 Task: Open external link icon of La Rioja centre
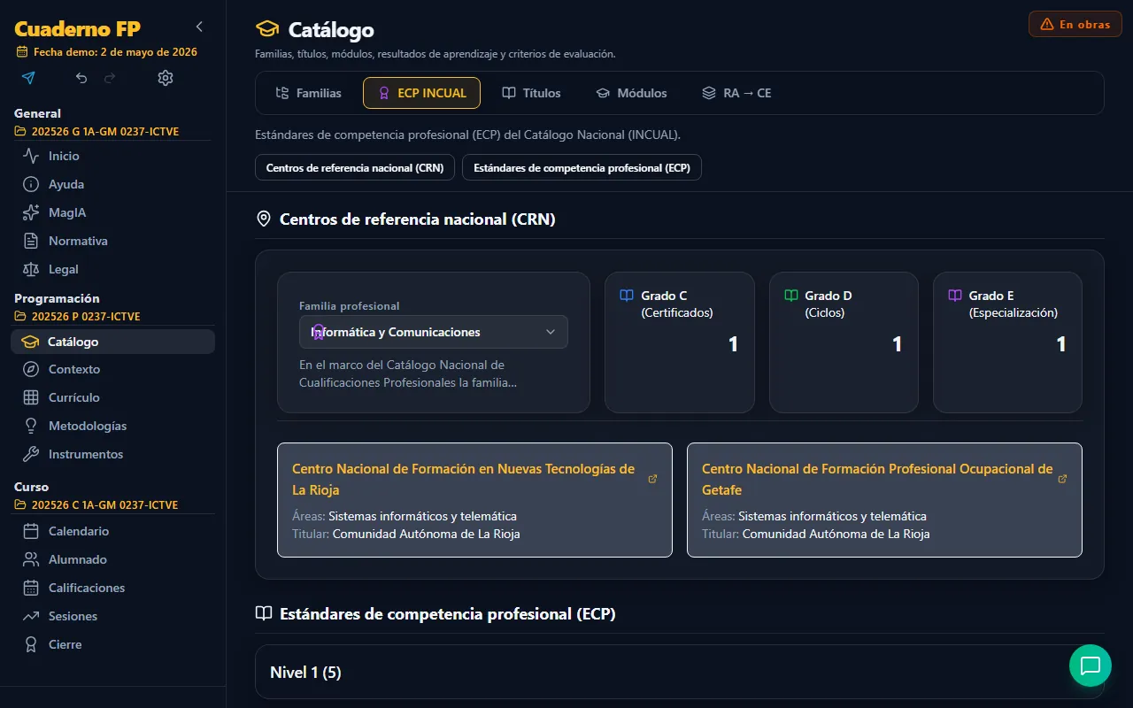pyautogui.click(x=653, y=479)
